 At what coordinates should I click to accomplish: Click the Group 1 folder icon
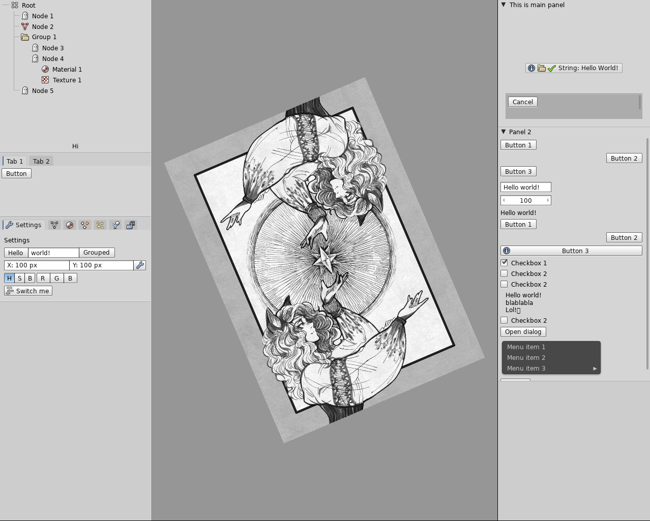tap(25, 37)
